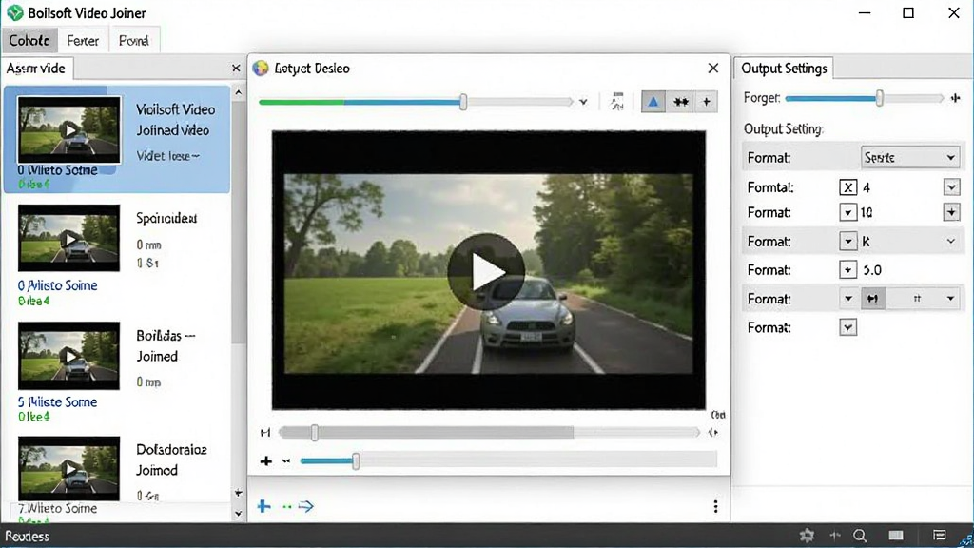Click the solid rectangle icon in the status bar
The width and height of the screenshot is (974, 548).
click(896, 535)
